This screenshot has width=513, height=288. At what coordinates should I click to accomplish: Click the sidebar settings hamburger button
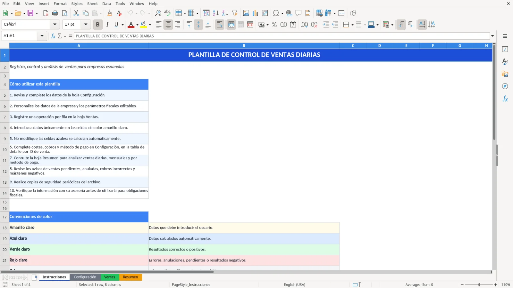pyautogui.click(x=505, y=36)
